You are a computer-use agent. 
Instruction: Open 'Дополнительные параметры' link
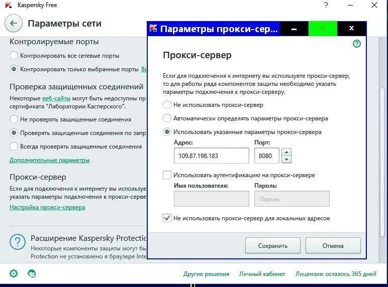(49, 160)
